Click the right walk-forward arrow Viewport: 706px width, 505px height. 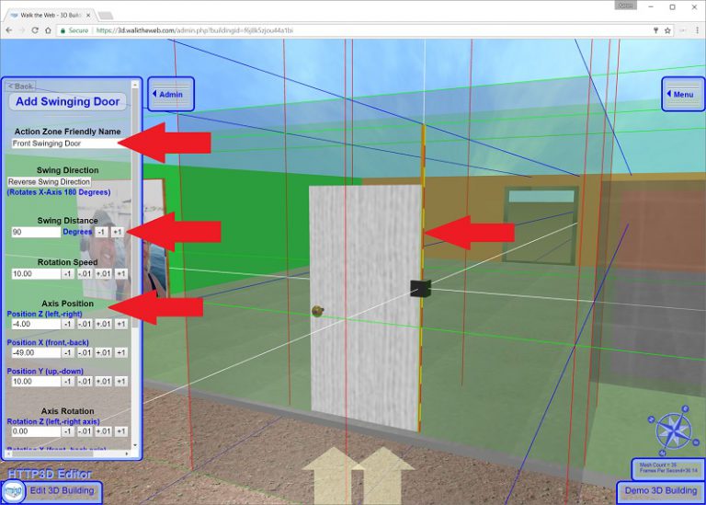(x=383, y=476)
